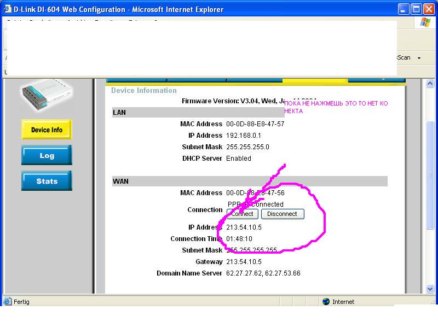
Task: Select LAN IP address 192.168.0.1
Action: pyautogui.click(x=244, y=136)
